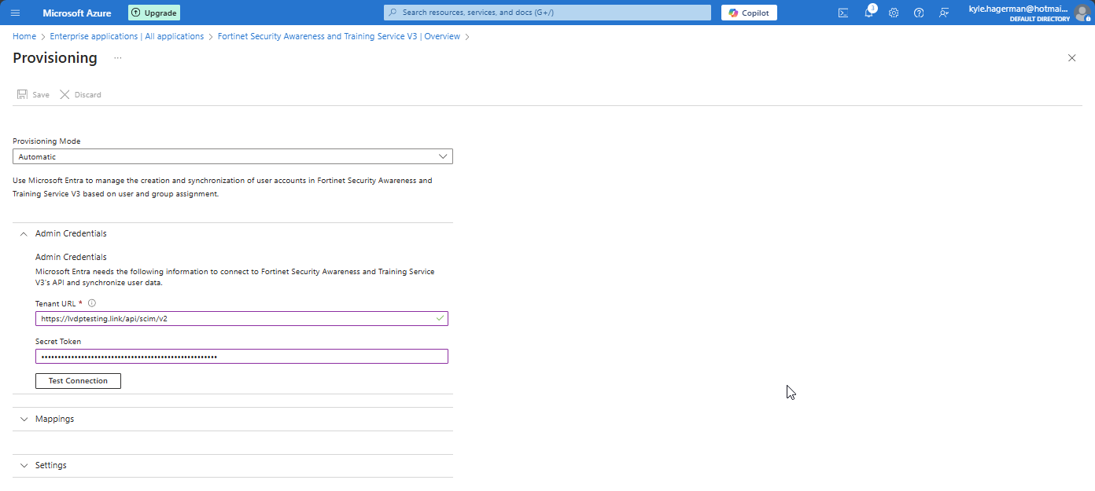Open the Provisioning Mode dropdown
The height and width of the screenshot is (491, 1095).
[x=233, y=156]
